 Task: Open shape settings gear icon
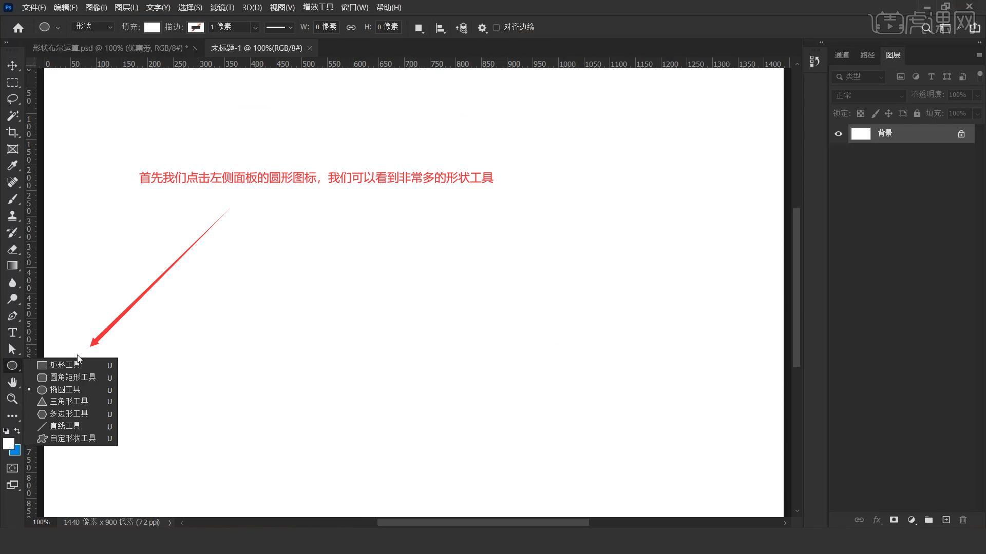482,28
